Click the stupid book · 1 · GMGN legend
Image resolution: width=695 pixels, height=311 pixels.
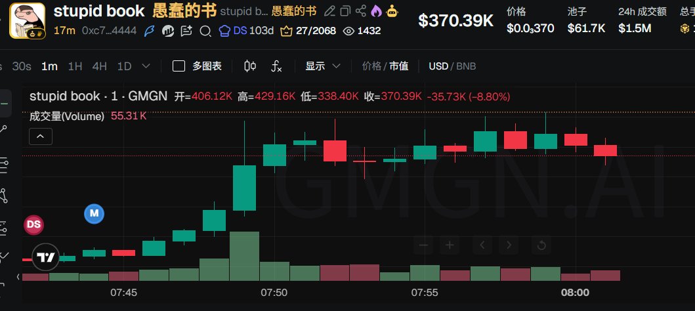[x=98, y=96]
